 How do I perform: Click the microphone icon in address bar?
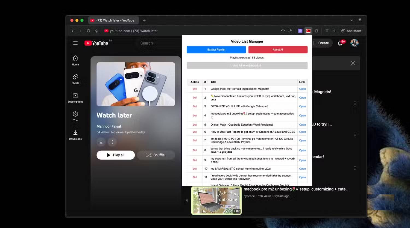[96, 31]
